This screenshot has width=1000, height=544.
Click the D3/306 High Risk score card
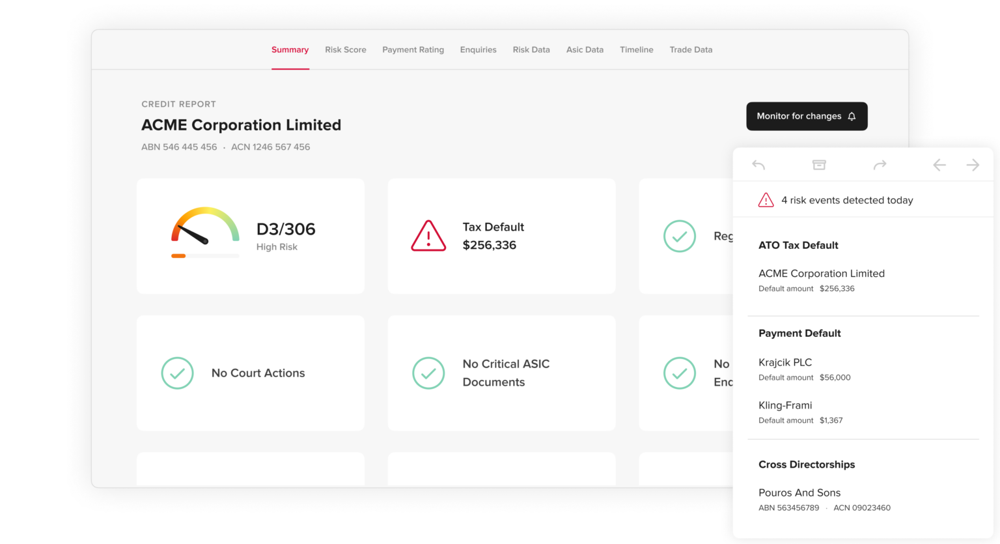pyautogui.click(x=250, y=236)
